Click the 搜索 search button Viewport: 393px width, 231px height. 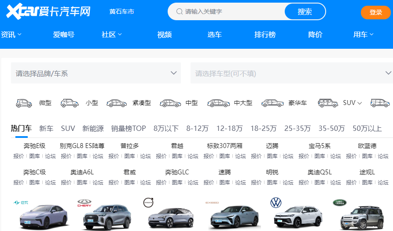305,11
